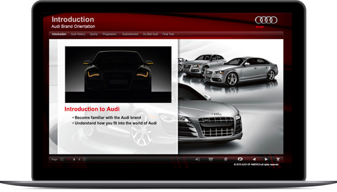Advance with the right arrow
This screenshot has height=192, width=337.
pos(266,159)
